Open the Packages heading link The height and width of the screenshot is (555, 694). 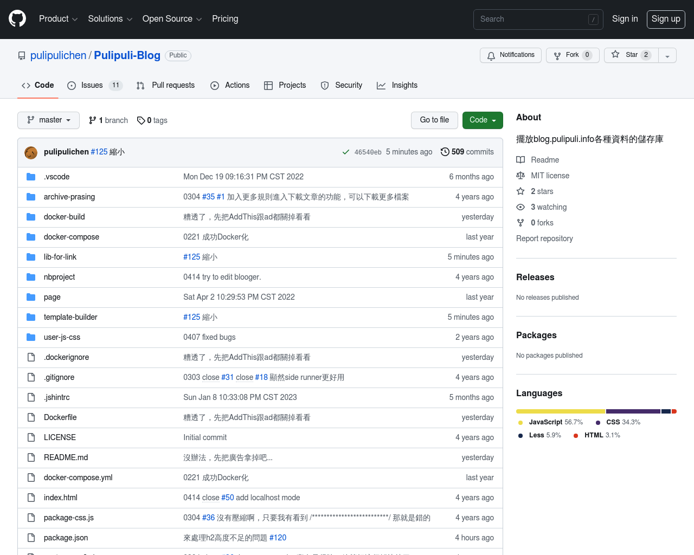[536, 335]
